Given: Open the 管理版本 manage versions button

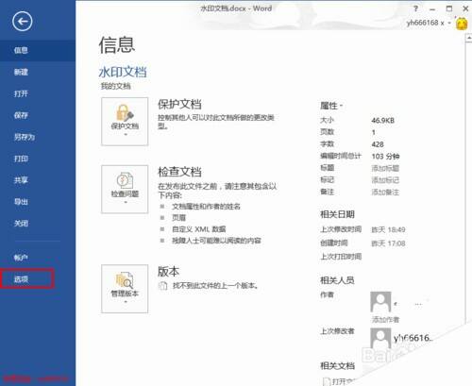Looking at the screenshot, I should [125, 289].
